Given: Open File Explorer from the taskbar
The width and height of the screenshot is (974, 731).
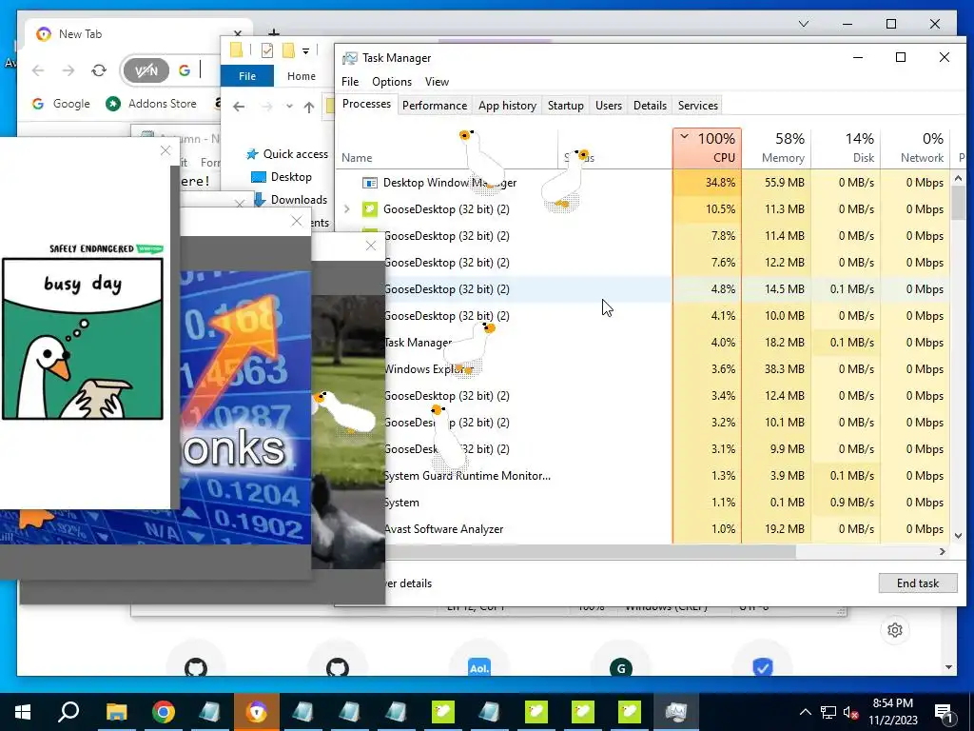Looking at the screenshot, I should coord(116,712).
